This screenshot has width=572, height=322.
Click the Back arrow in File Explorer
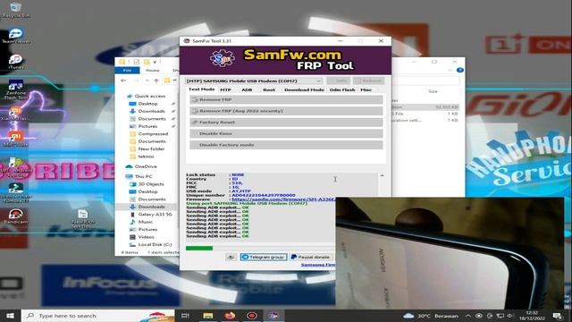point(123,80)
